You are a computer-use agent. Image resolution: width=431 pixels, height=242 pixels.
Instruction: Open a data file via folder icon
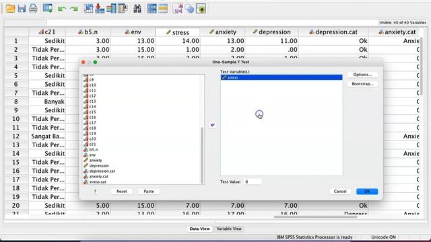click(11, 9)
